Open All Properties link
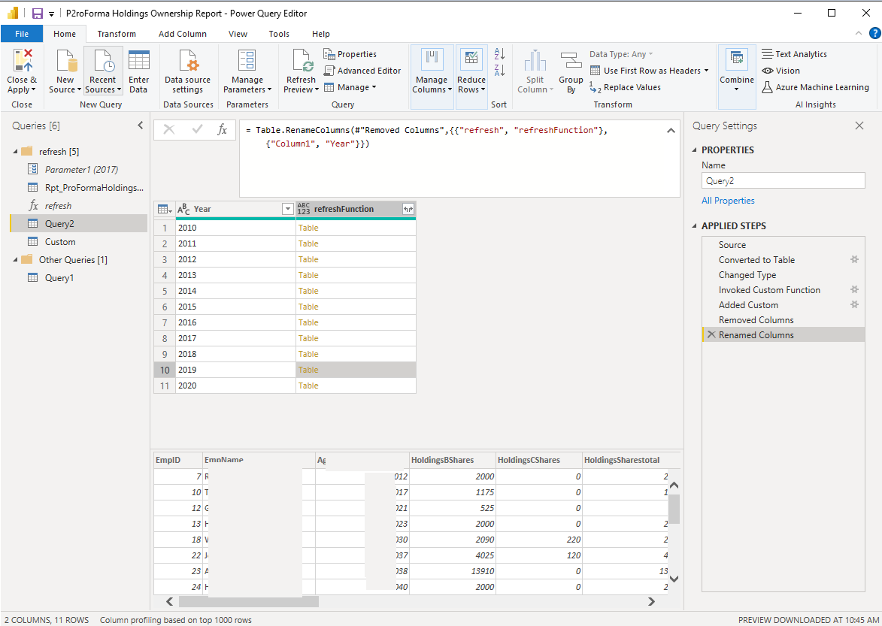Viewport: 882px width, 626px height. (728, 201)
